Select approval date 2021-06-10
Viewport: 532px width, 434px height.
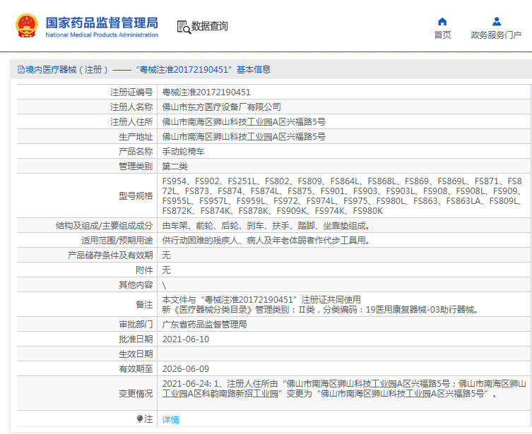click(186, 339)
